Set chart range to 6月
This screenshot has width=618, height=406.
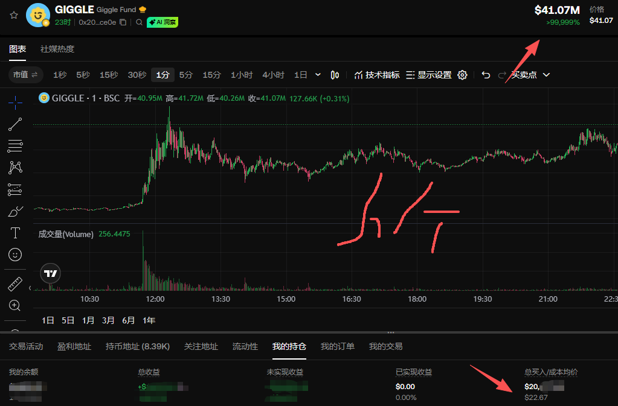pos(128,320)
